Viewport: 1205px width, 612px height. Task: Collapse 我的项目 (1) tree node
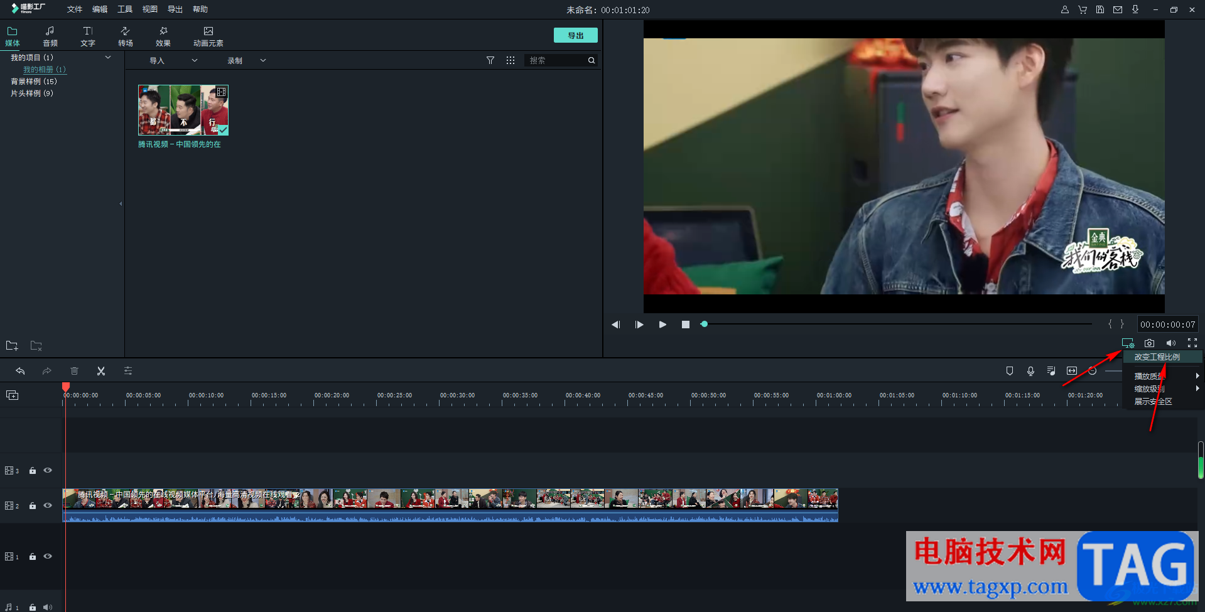(x=108, y=57)
